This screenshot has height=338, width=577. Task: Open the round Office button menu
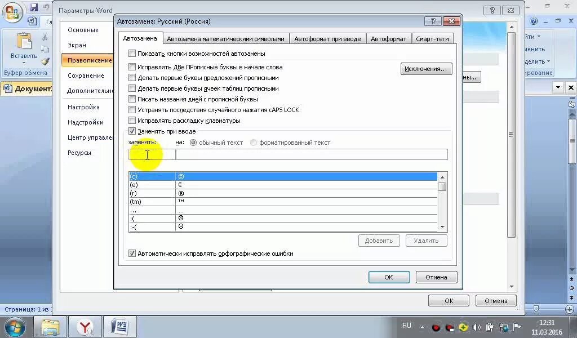click(x=13, y=12)
